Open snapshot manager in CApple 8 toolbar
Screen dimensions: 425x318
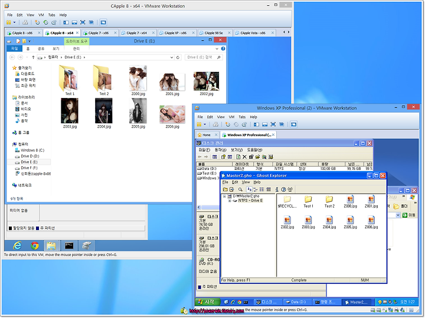pyautogui.click(x=54, y=22)
